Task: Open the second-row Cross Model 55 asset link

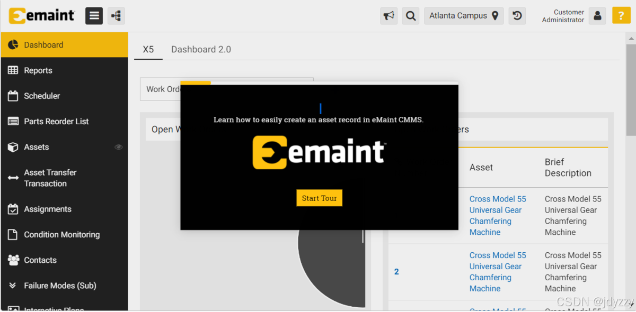Action: pos(498,271)
